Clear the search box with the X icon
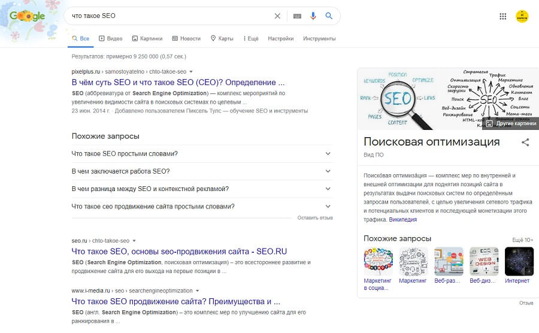Image resolution: width=539 pixels, height=333 pixels. [x=277, y=16]
